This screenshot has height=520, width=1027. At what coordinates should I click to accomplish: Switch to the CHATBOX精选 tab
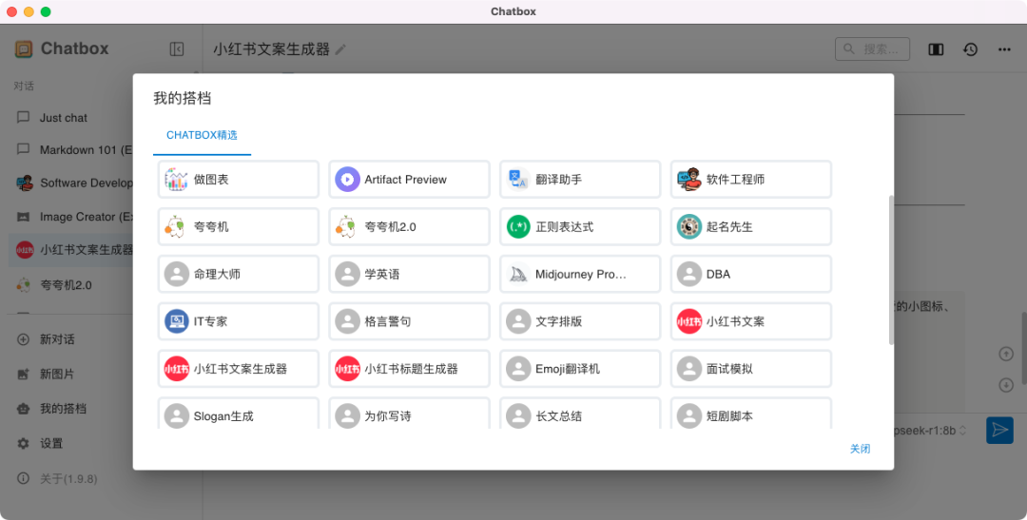pos(202,135)
